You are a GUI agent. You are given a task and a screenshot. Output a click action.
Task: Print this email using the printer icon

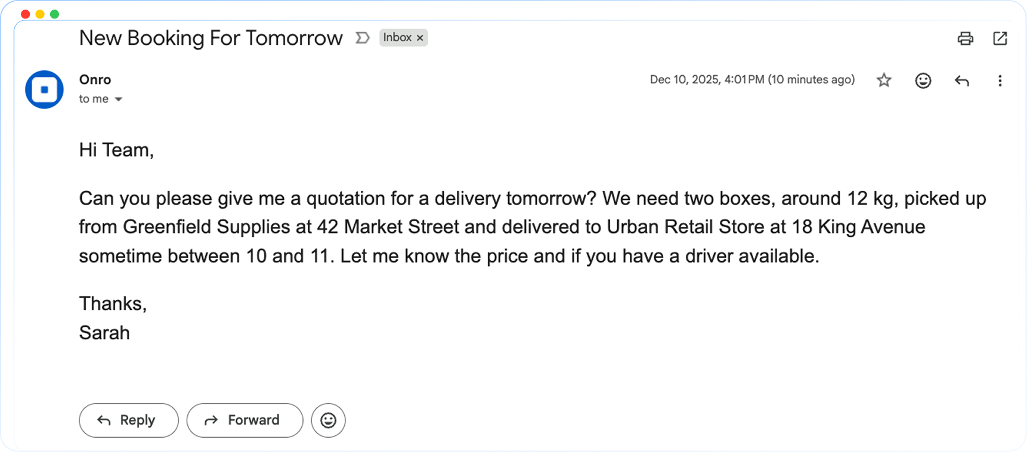[965, 39]
